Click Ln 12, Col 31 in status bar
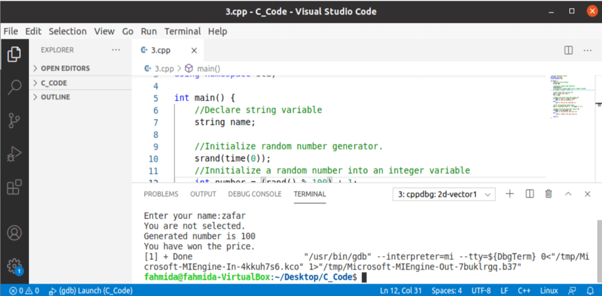The width and height of the screenshot is (602, 296). point(402,290)
